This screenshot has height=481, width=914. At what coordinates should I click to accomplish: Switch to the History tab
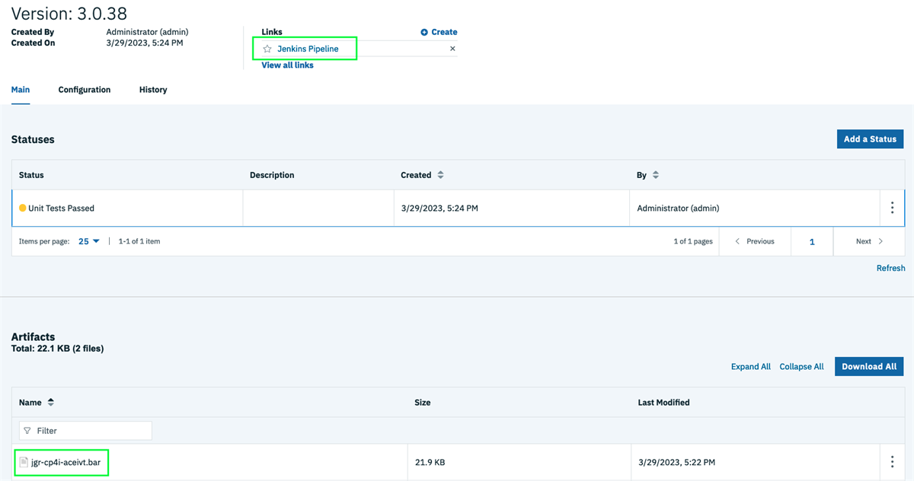coord(152,89)
